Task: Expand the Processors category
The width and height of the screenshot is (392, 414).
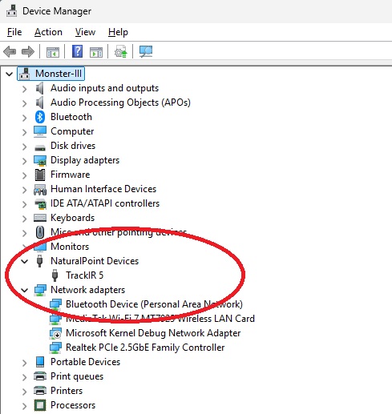Action: pos(25,406)
